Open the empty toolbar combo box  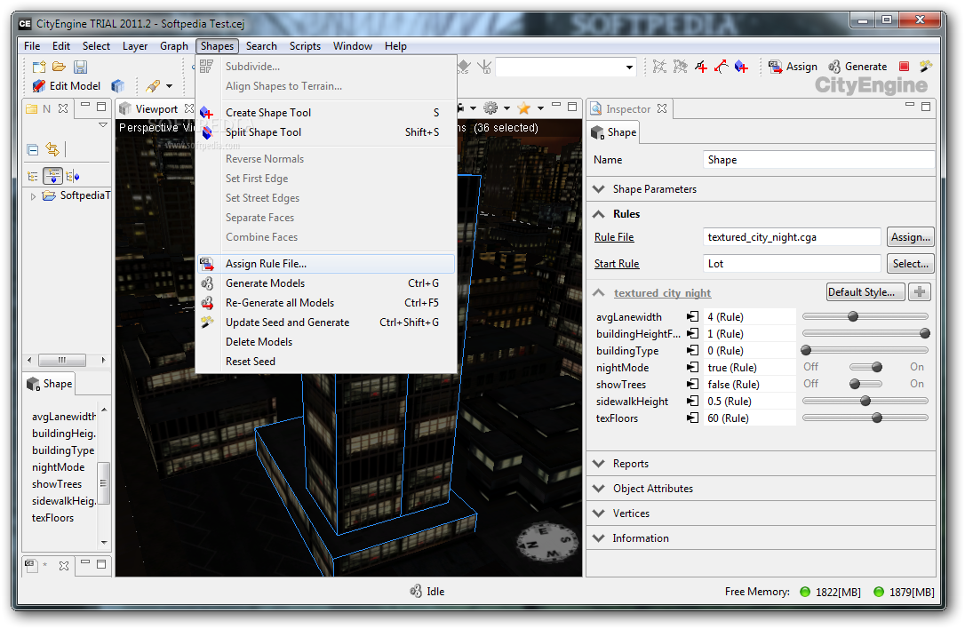point(566,67)
